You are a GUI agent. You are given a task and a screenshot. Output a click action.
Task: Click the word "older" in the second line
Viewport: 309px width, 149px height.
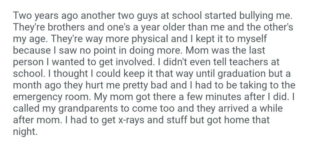pos(176,27)
